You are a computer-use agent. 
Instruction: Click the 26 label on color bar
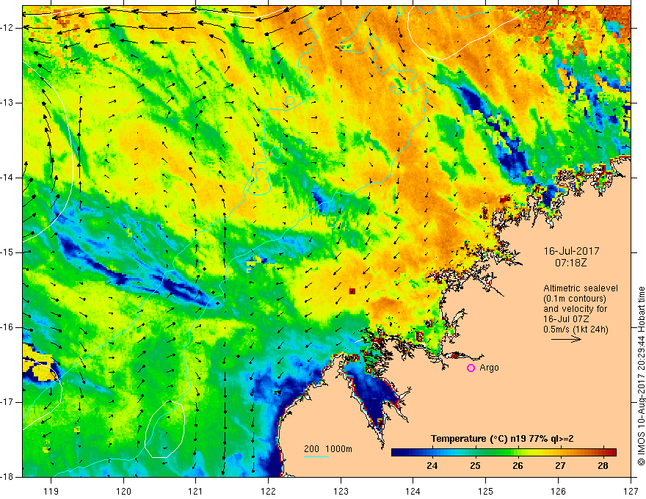pos(518,466)
